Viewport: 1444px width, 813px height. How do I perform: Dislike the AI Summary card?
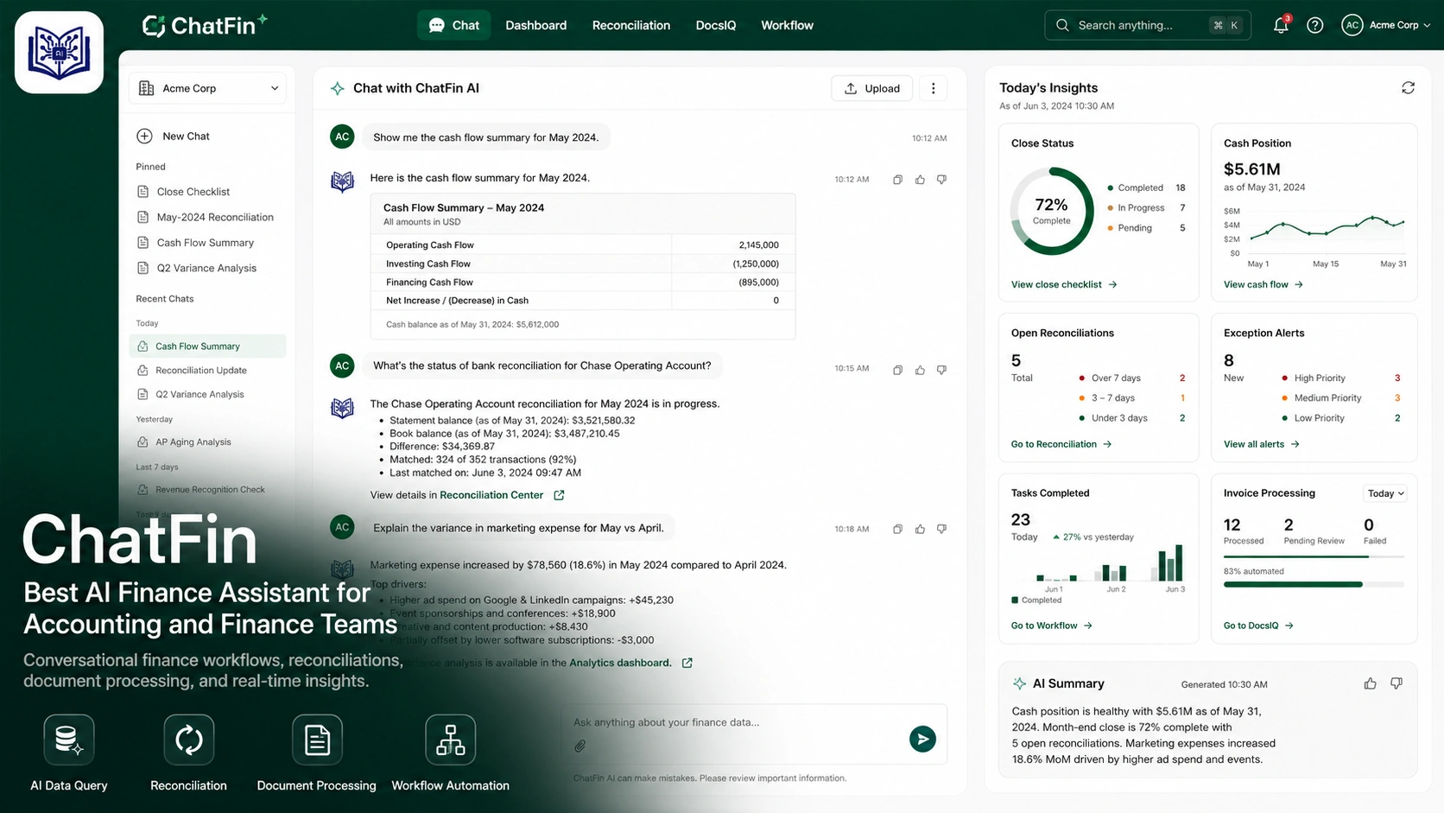(x=1396, y=683)
